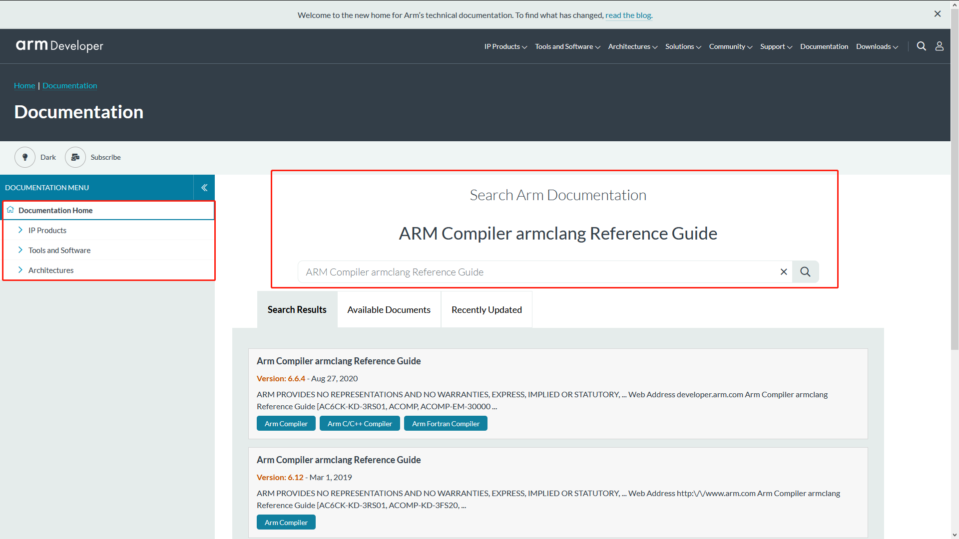Open Tools and Software navbar dropdown
Image resolution: width=959 pixels, height=539 pixels.
pos(567,46)
